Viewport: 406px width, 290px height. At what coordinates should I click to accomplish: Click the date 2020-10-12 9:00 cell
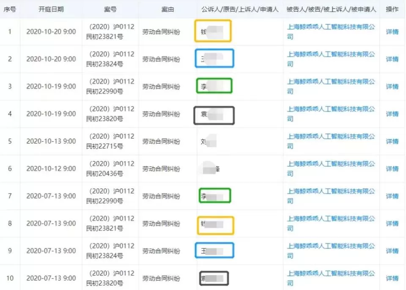[51, 169]
